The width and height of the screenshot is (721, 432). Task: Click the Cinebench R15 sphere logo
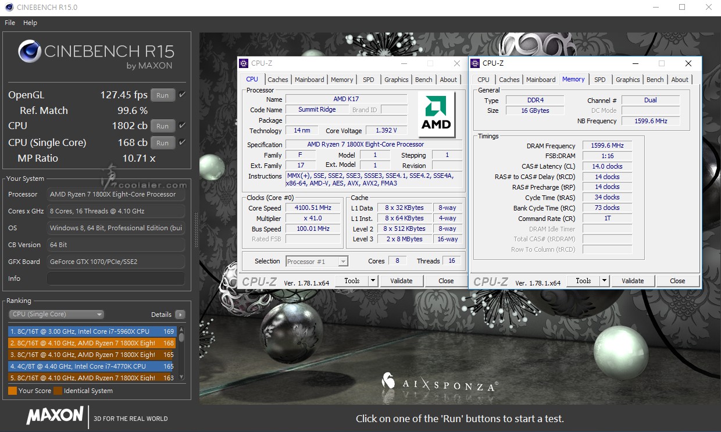(29, 52)
